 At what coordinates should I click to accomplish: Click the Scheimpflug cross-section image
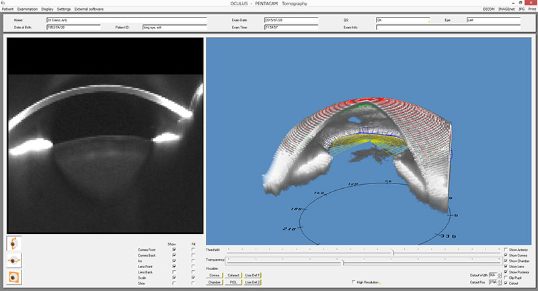click(x=105, y=136)
